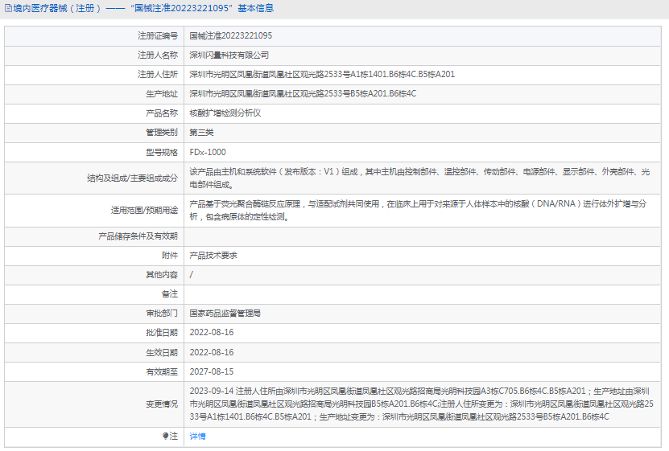Click effective date 2022-08-16 in 生效日期 row
This screenshot has width=669, height=451.
click(x=212, y=352)
